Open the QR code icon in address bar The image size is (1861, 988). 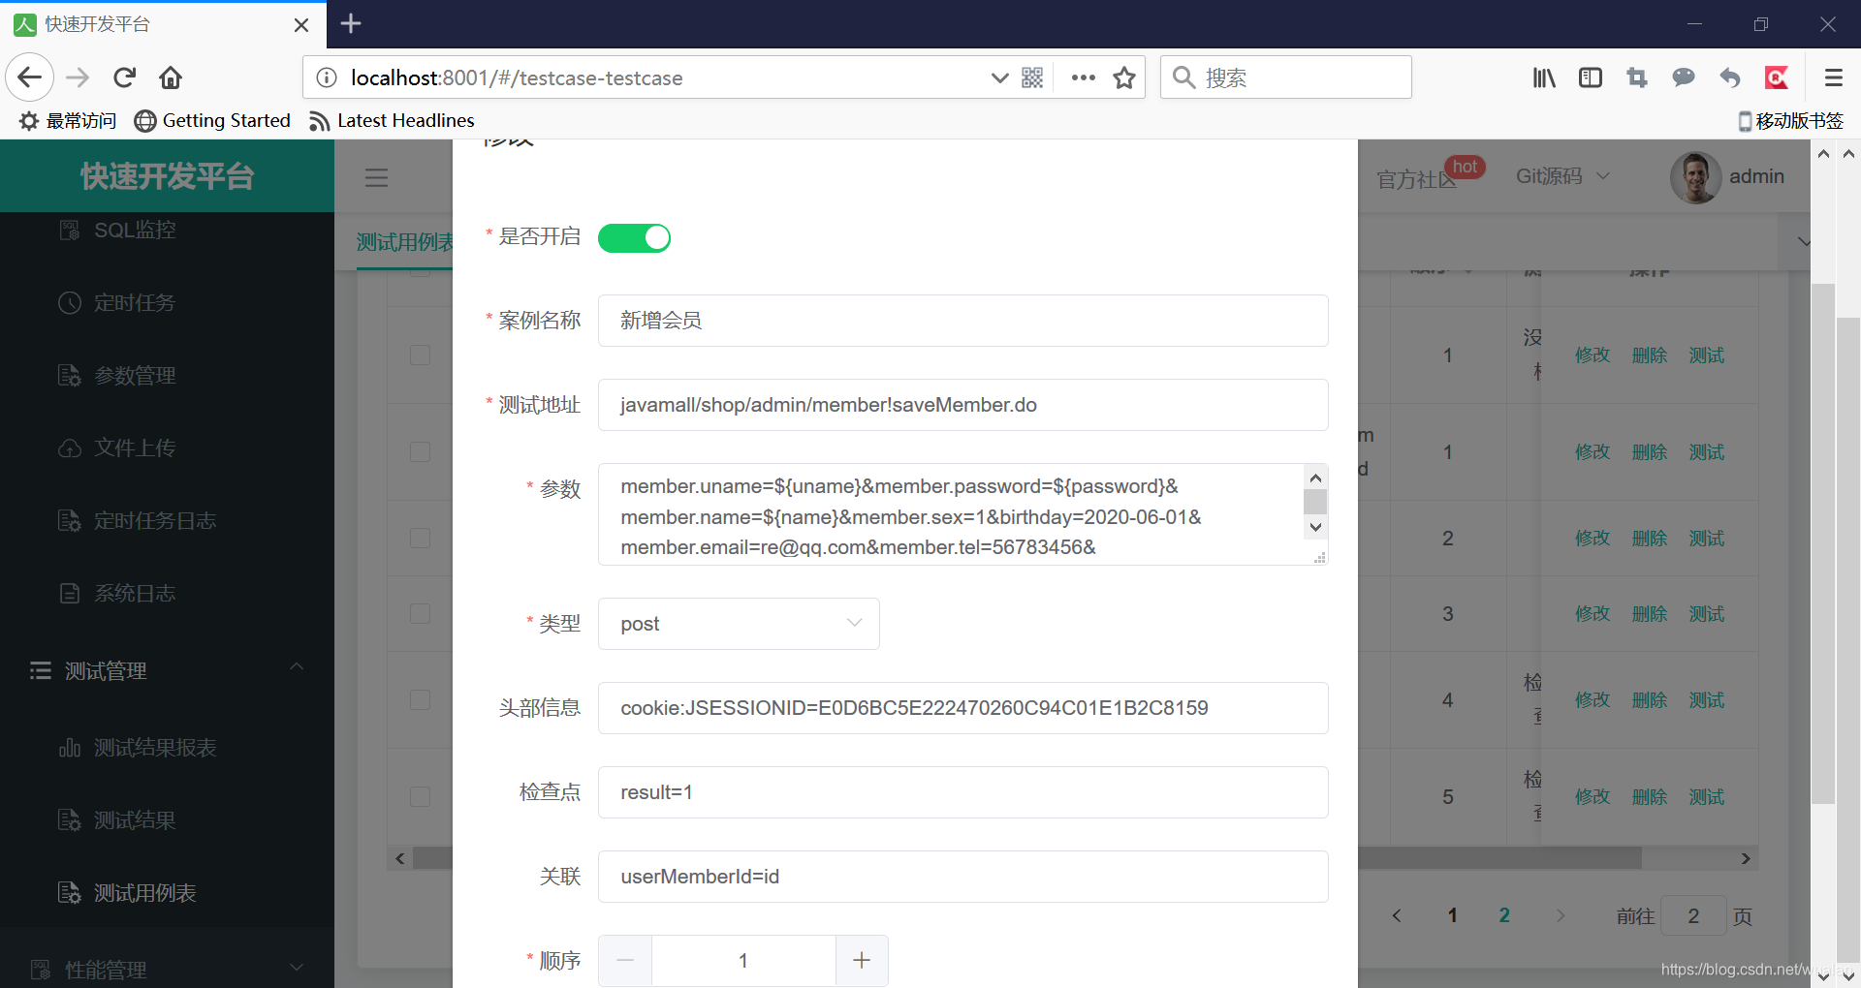(1032, 77)
